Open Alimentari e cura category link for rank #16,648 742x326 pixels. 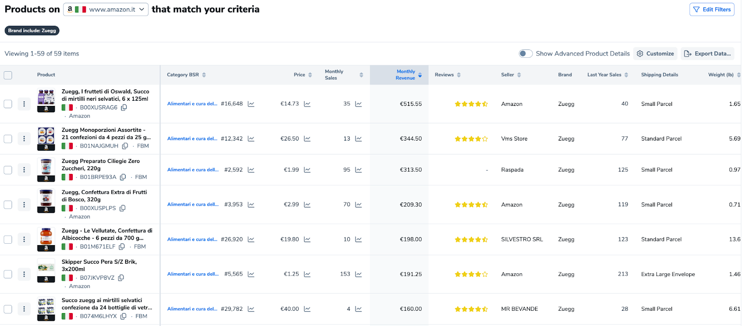[192, 104]
